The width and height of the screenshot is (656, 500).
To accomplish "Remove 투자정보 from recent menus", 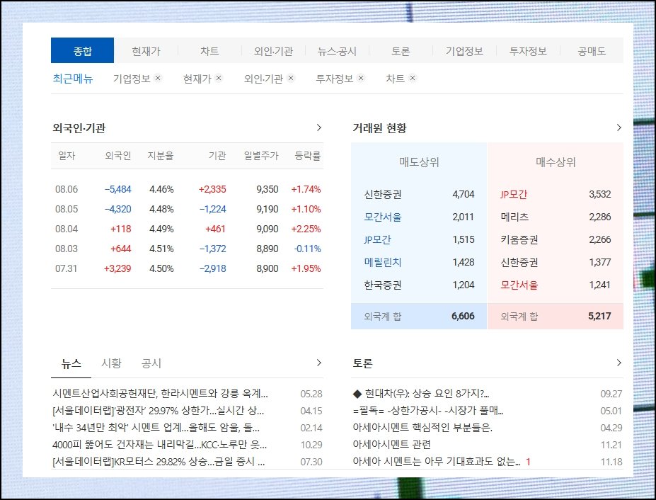I will tap(361, 78).
